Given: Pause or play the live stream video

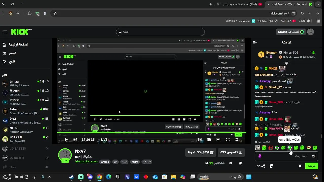Looking at the screenshot, I should click(x=66, y=139).
